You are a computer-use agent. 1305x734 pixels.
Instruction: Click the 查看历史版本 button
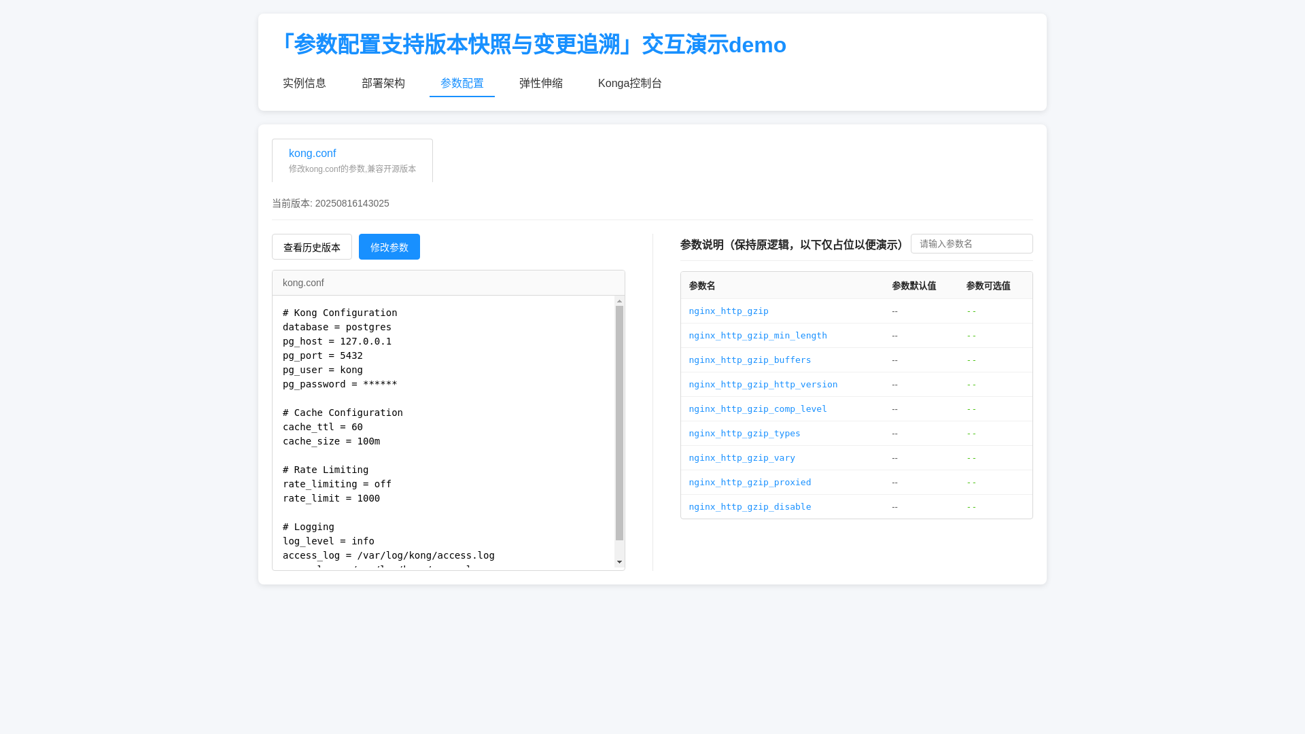tap(312, 247)
